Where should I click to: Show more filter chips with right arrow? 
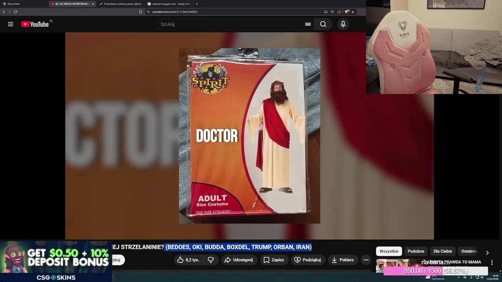[x=487, y=253]
